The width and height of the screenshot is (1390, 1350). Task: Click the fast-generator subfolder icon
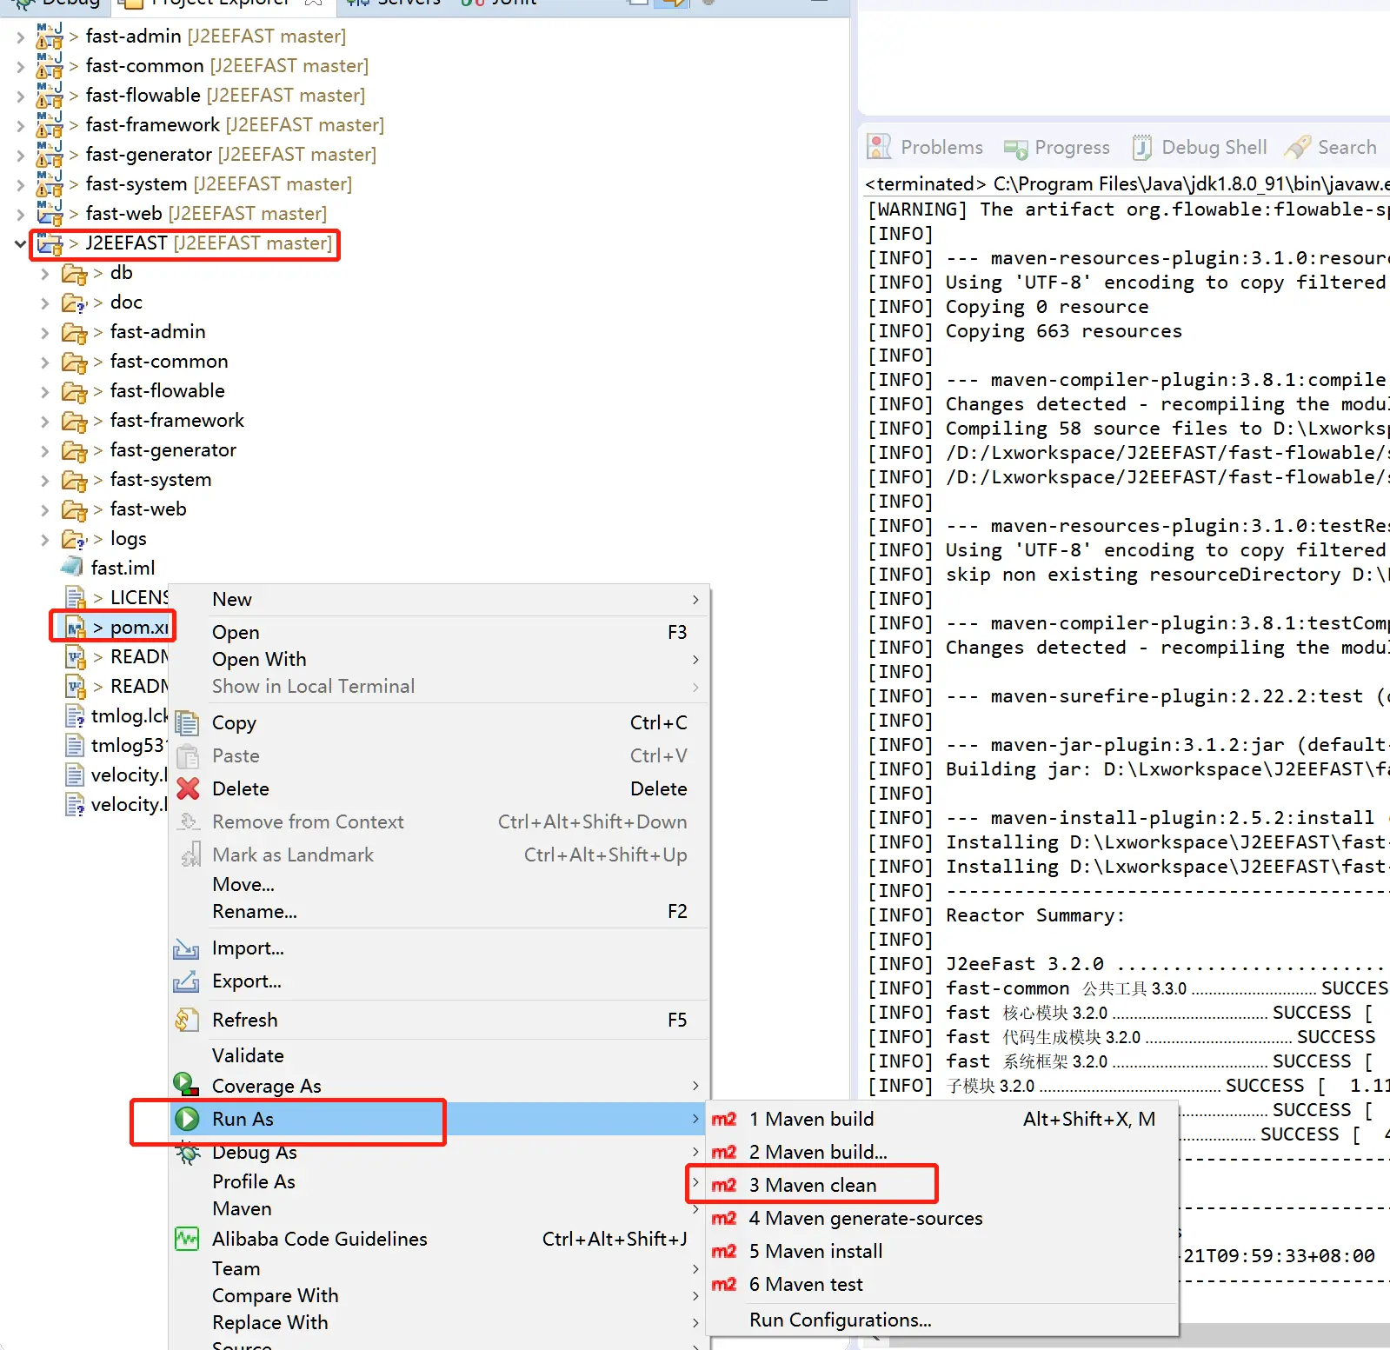(75, 451)
